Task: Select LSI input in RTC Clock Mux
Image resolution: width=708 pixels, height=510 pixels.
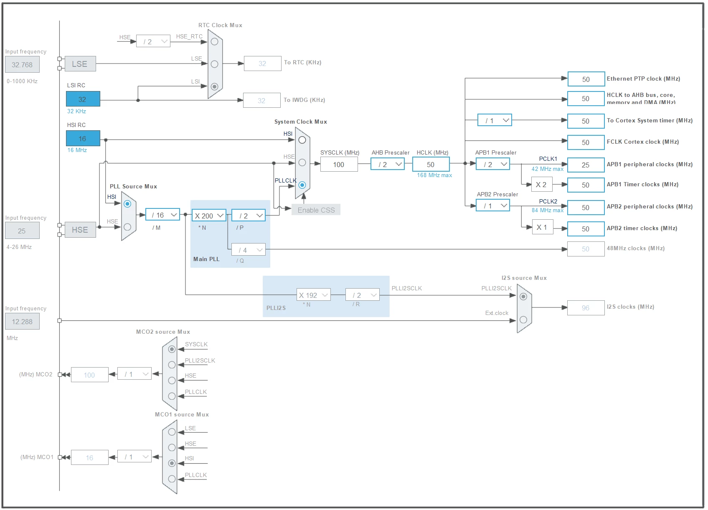Action: [214, 86]
